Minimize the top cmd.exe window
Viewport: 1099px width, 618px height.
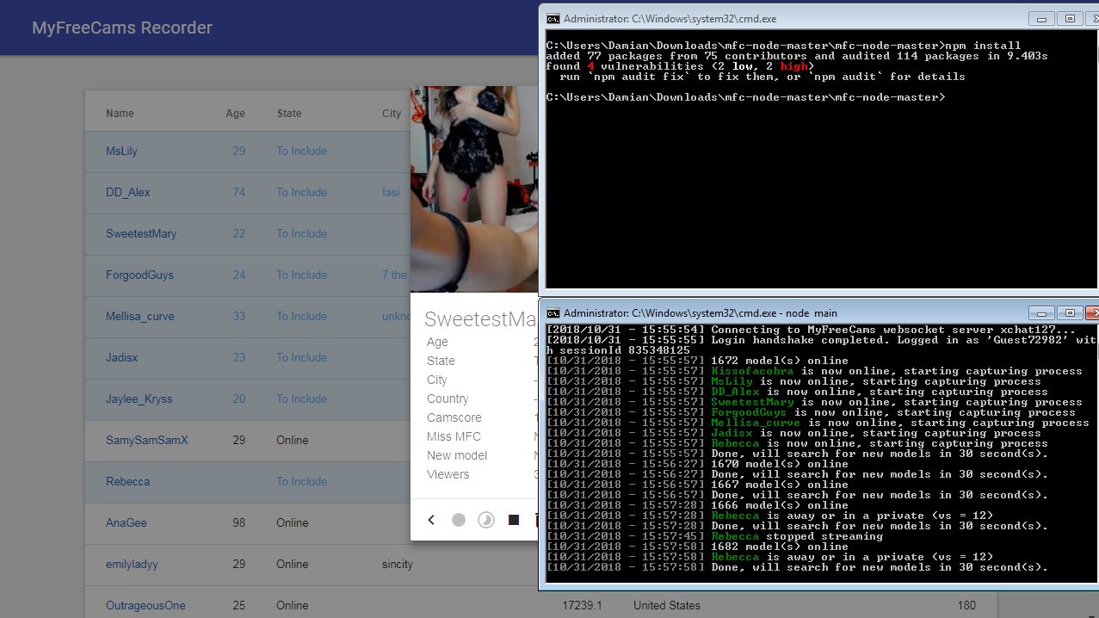tap(1042, 18)
